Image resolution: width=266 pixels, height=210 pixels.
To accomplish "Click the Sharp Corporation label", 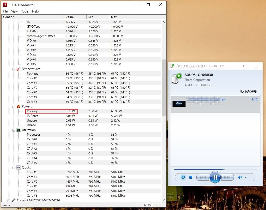I will click(197, 80).
